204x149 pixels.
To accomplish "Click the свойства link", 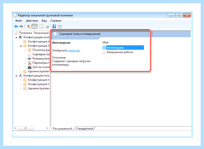I will [74, 50].
